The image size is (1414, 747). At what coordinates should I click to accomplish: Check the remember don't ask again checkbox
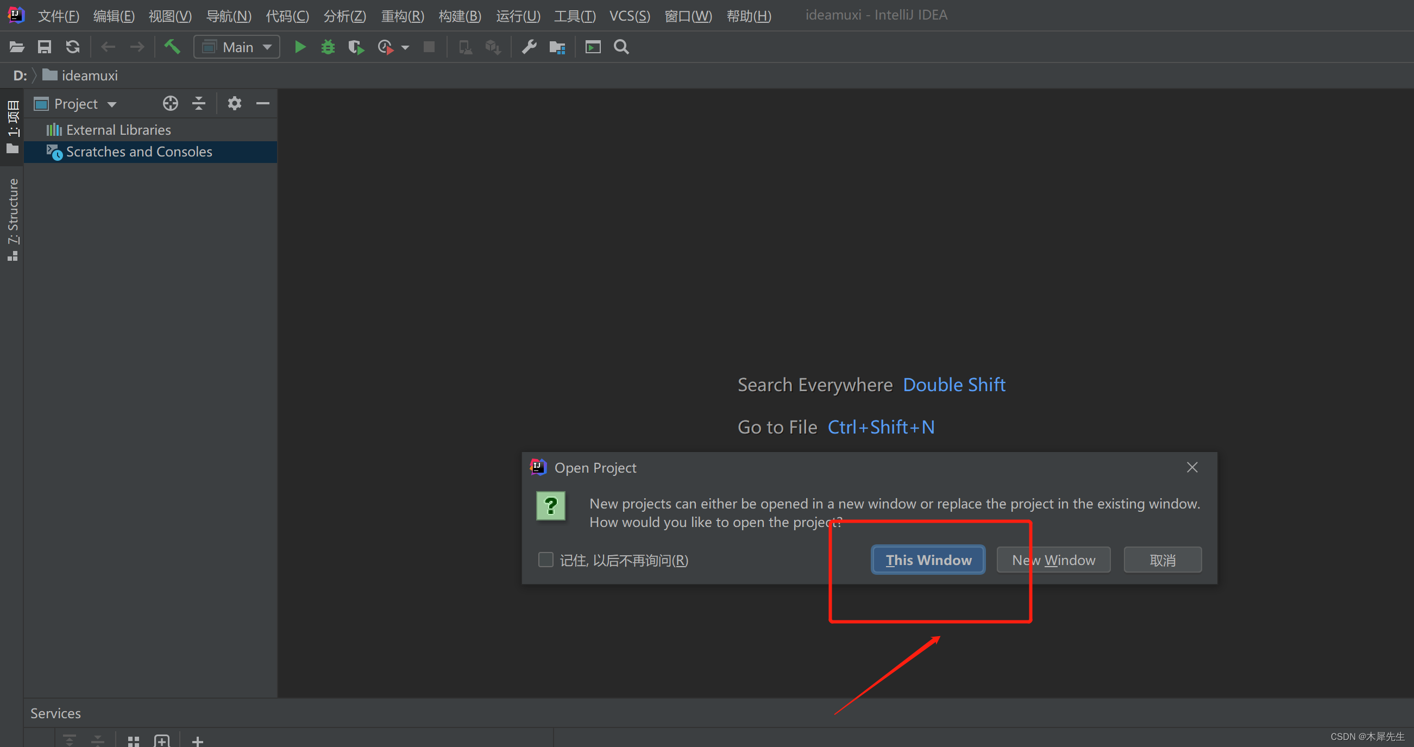[545, 559]
